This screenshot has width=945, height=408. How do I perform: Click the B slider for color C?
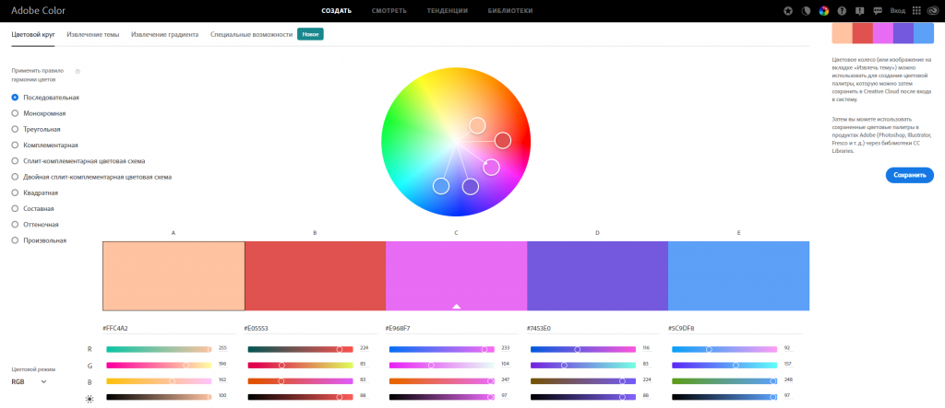(x=442, y=381)
